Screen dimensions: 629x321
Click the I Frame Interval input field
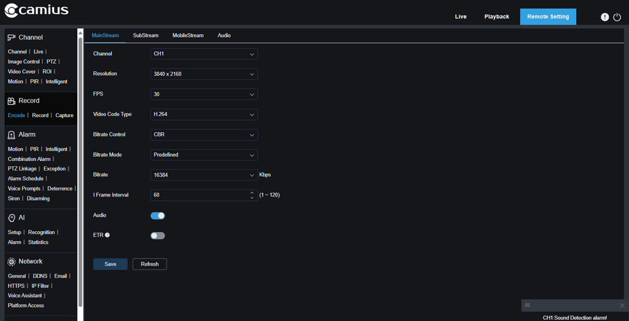[x=200, y=195]
